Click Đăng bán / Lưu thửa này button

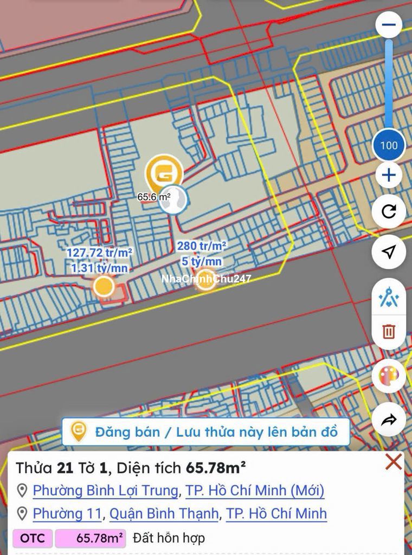[205, 431]
